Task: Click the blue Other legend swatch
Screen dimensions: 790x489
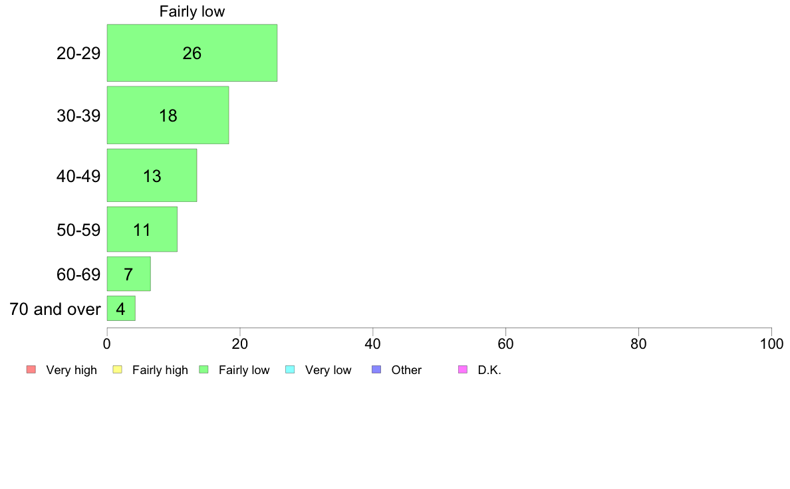Action: pyautogui.click(x=376, y=369)
